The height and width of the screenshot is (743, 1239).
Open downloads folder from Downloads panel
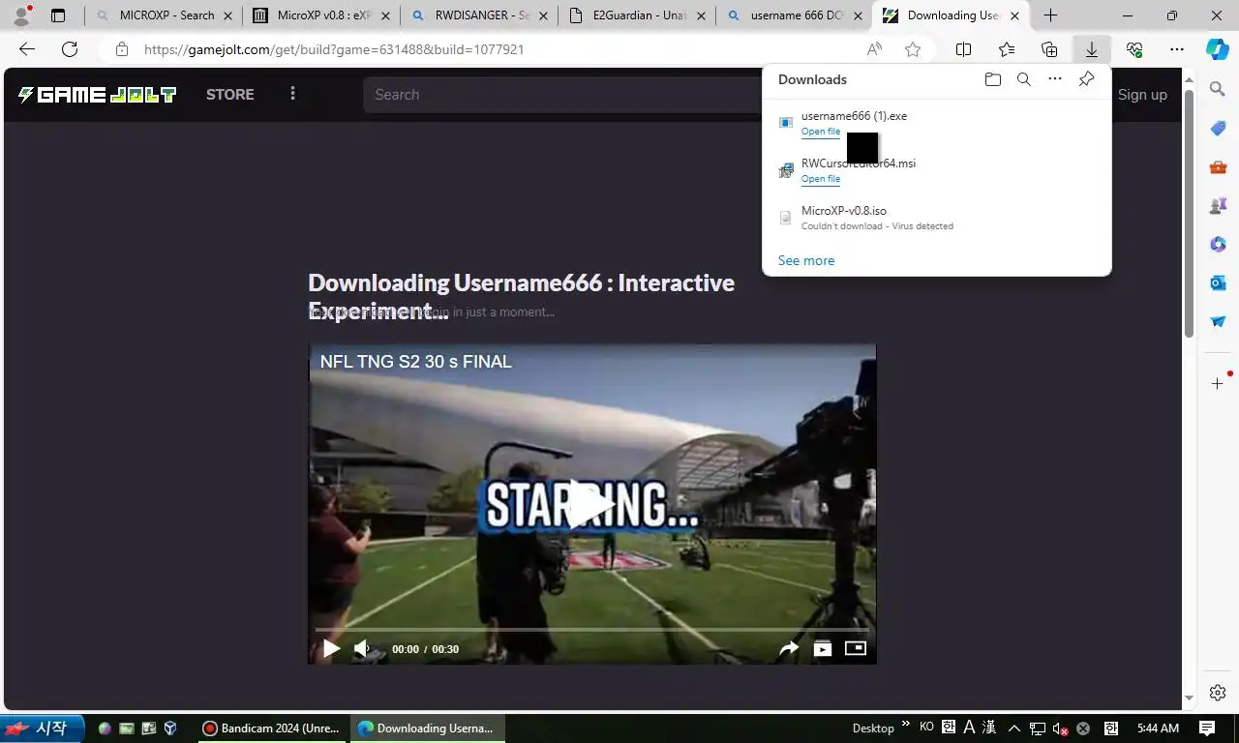pyautogui.click(x=992, y=79)
